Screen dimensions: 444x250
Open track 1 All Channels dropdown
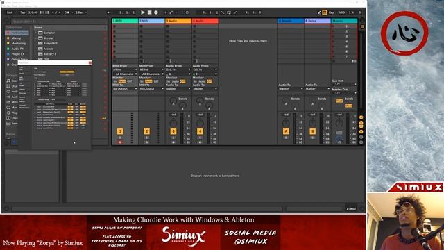(x=125, y=74)
